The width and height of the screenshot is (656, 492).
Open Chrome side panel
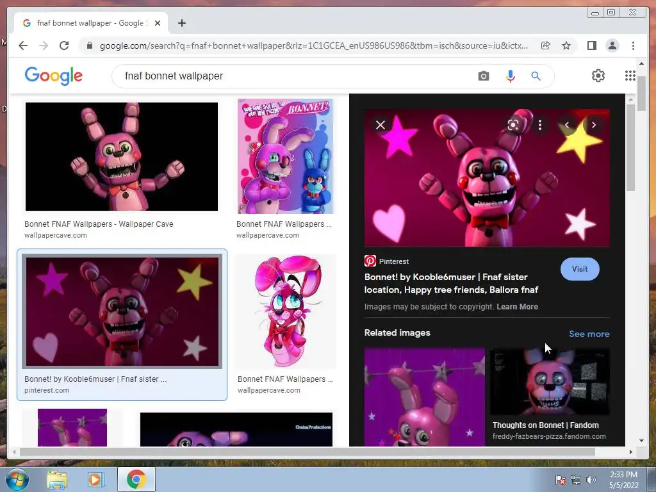(591, 45)
